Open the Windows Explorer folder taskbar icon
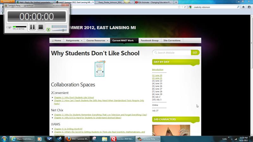The width and height of the screenshot is (253, 142). point(104,139)
